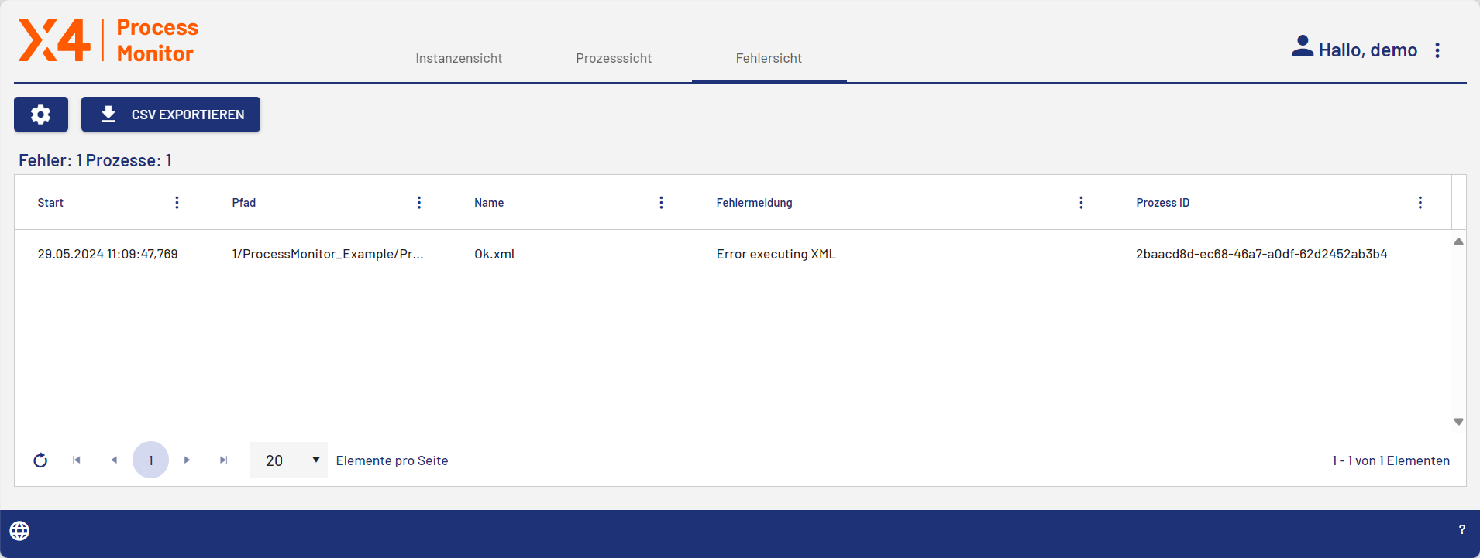
Task: Switch to the Instanzensicht tab
Action: 459,58
